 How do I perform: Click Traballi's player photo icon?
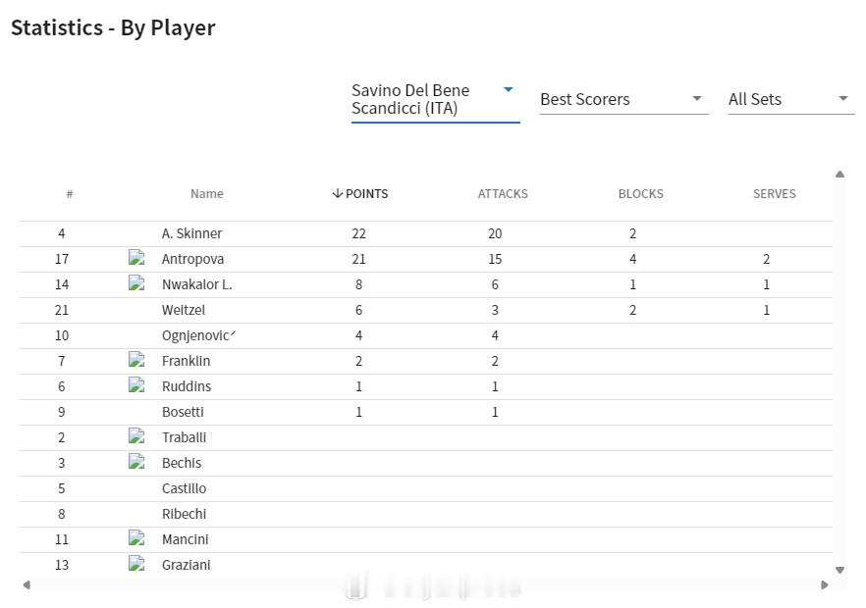tap(137, 436)
